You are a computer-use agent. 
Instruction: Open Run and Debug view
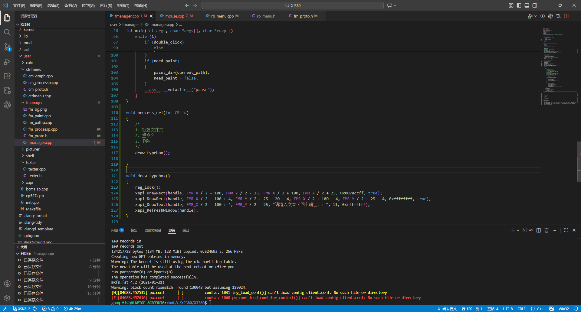coord(7,62)
